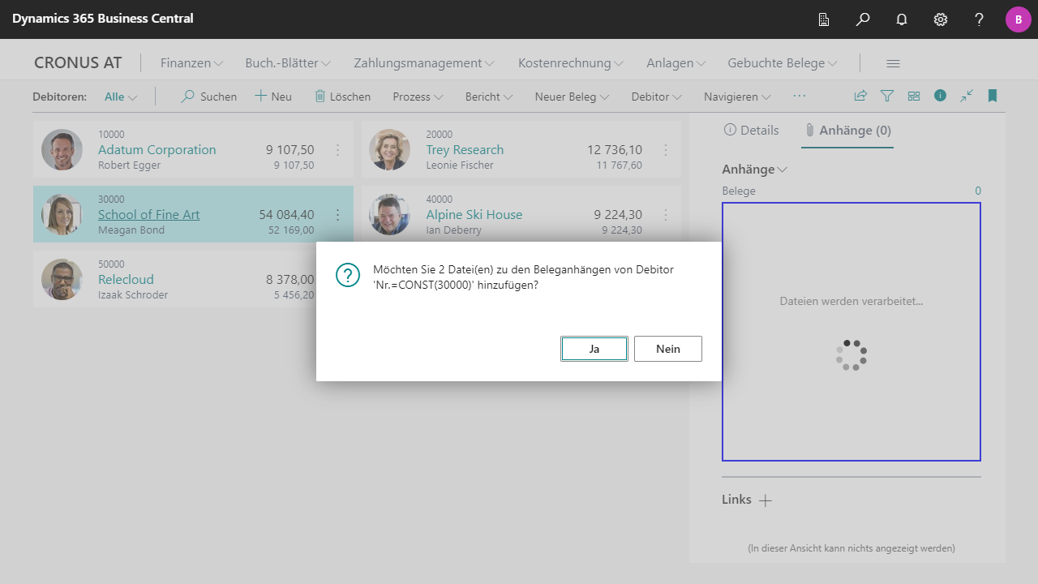Screen dimensions: 1038x584
Task: Open the Prozess action menu
Action: (418, 97)
